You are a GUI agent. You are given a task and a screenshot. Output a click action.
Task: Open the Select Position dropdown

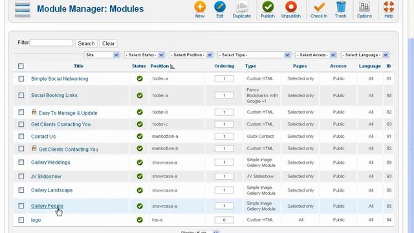[191, 55]
